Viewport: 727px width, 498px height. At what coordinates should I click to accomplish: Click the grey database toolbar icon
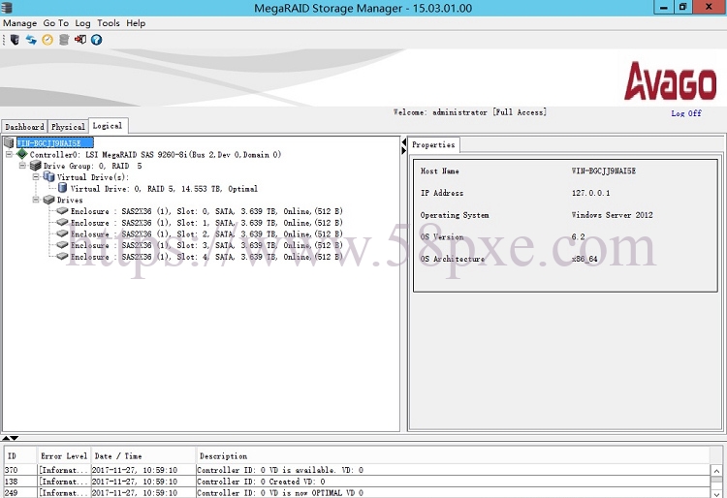(64, 40)
